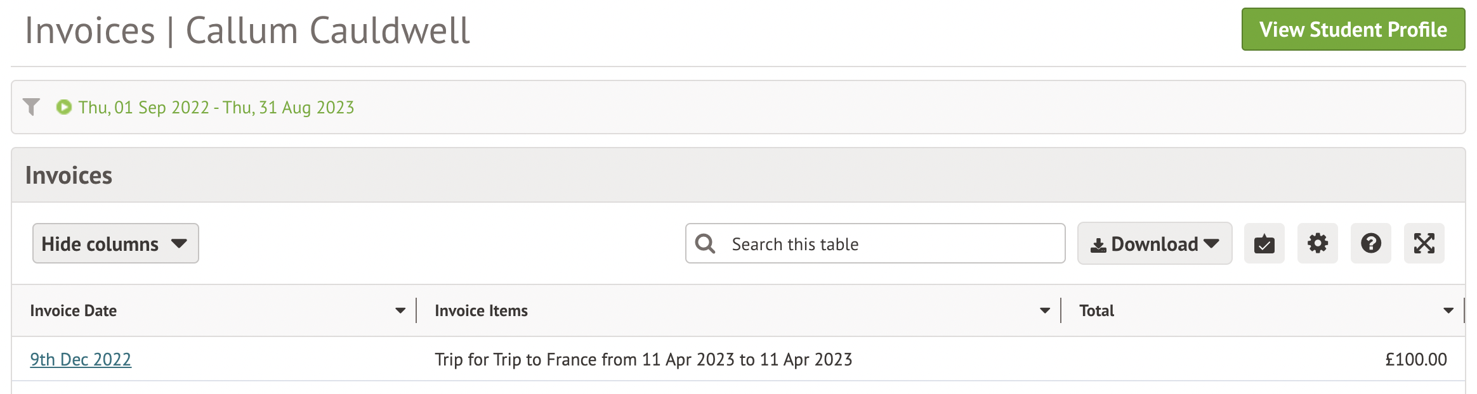Expand table to fullscreen
Screen dimensions: 1477x394
click(1424, 244)
